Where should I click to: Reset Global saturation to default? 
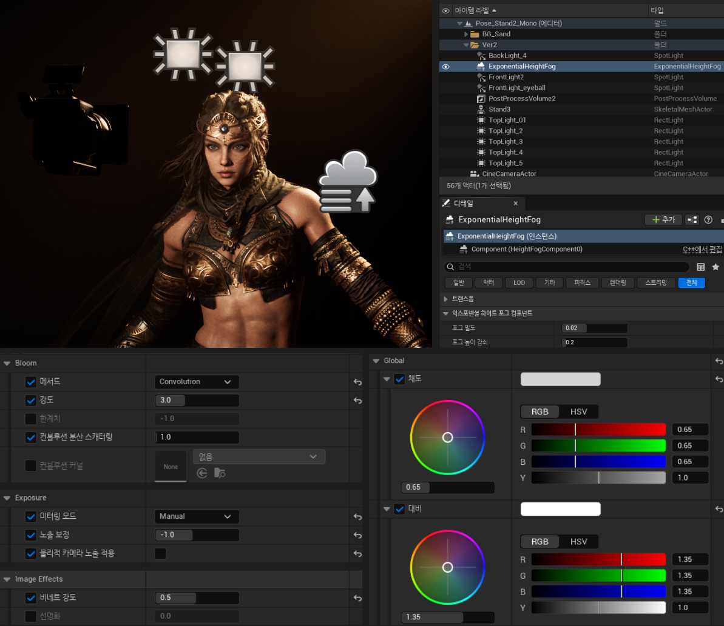click(x=719, y=379)
